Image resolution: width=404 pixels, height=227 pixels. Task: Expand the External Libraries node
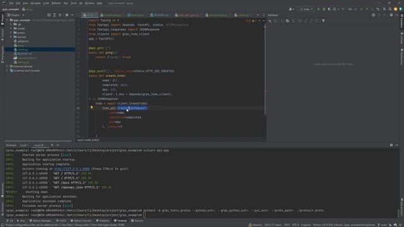(8, 66)
